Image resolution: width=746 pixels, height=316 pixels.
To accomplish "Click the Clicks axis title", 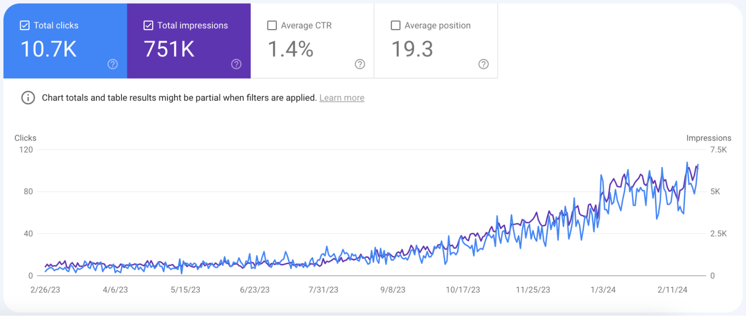I will pos(25,138).
